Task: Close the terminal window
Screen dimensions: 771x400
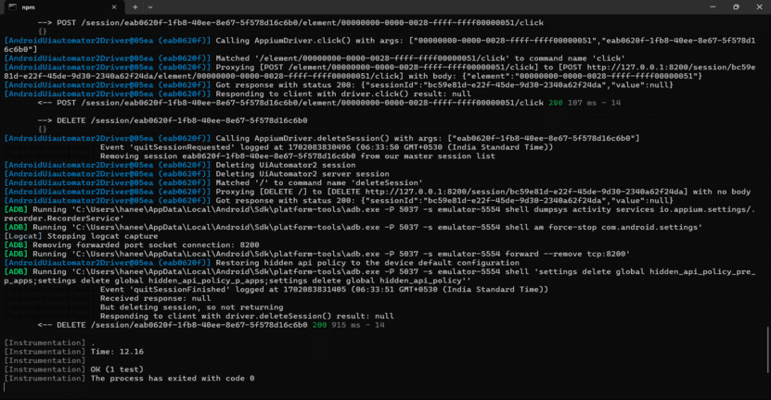Action: coord(759,6)
